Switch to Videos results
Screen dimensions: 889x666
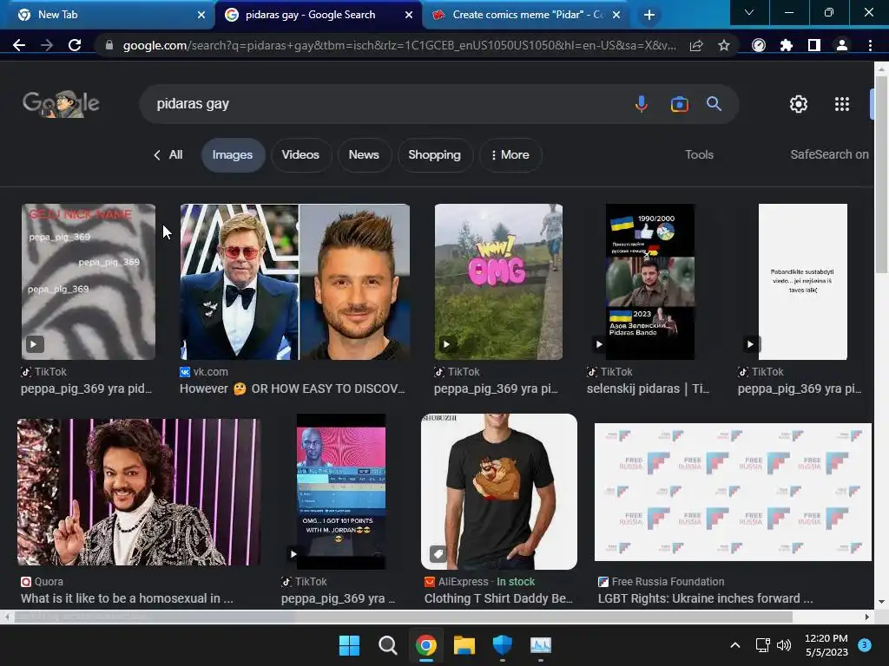pyautogui.click(x=300, y=154)
